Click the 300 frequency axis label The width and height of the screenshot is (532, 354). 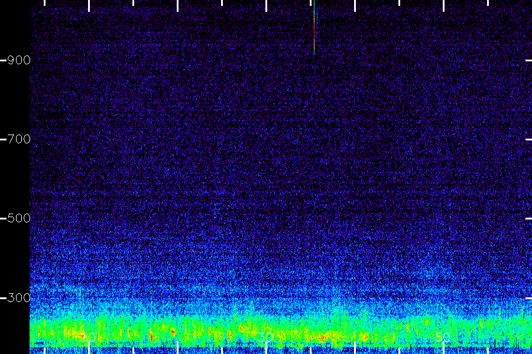click(19, 298)
